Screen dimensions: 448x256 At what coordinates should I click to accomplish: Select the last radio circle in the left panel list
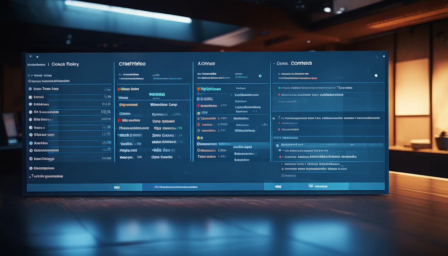tap(31, 168)
